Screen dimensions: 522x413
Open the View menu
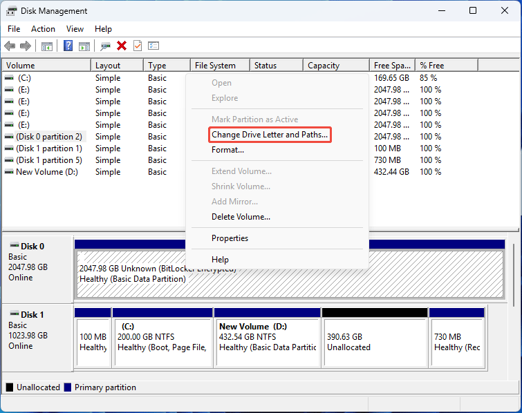click(x=75, y=29)
